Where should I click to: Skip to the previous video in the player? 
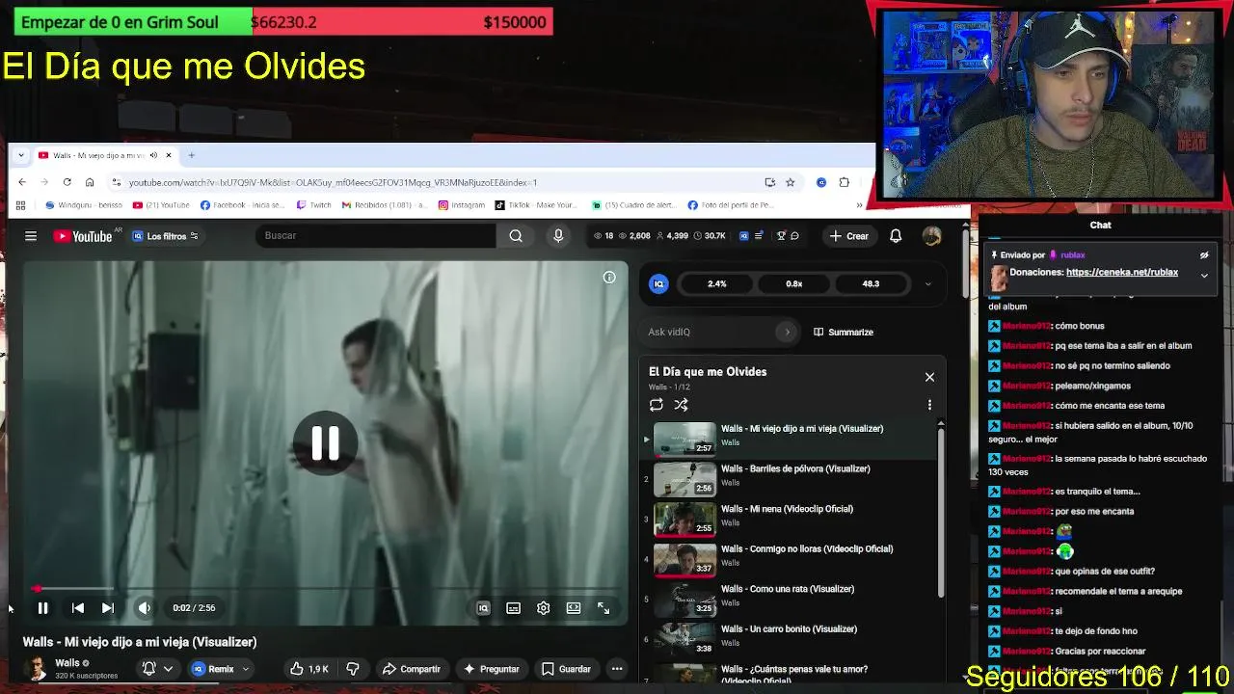78,608
